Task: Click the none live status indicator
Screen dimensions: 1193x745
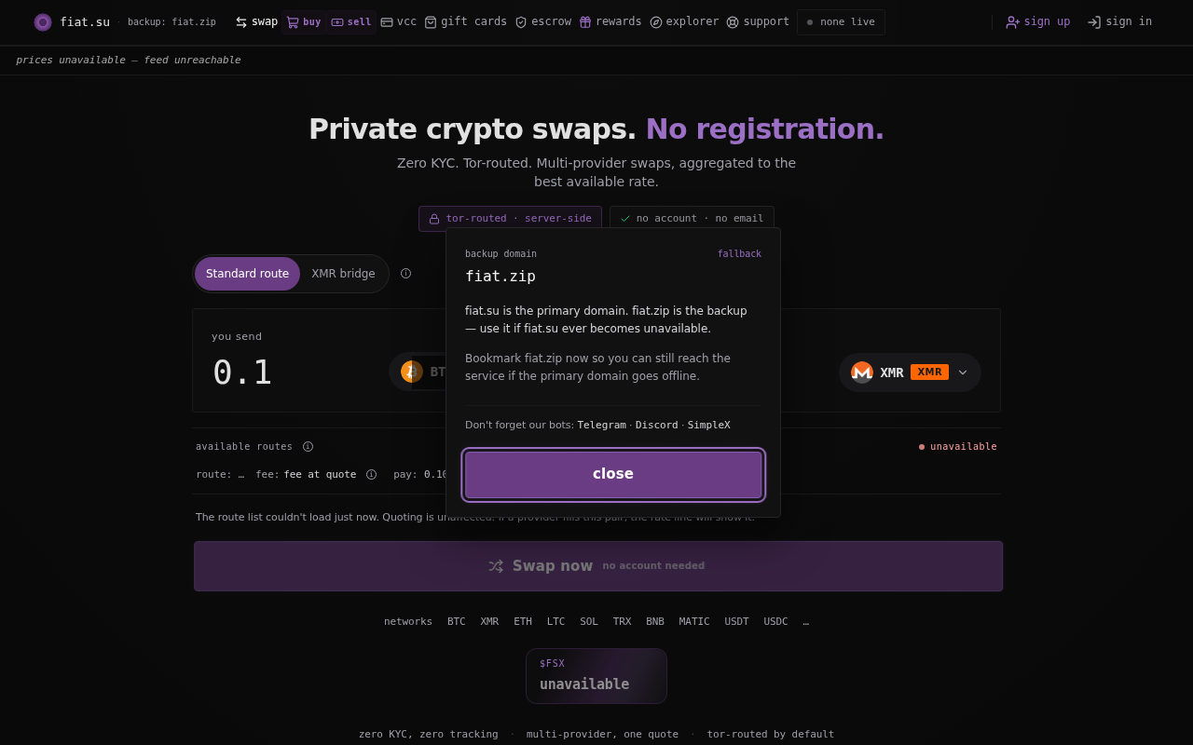Action: pos(841,22)
